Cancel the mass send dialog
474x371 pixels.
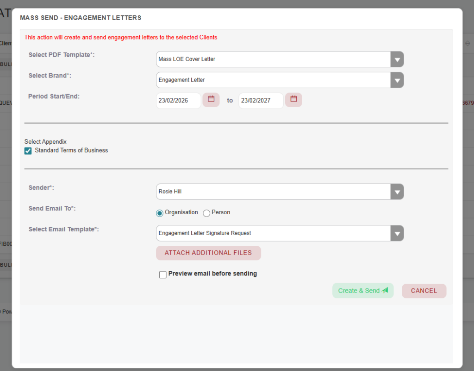click(424, 291)
